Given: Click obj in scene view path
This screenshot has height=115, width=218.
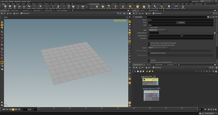Looking at the screenshot, I should [x=9, y=14].
